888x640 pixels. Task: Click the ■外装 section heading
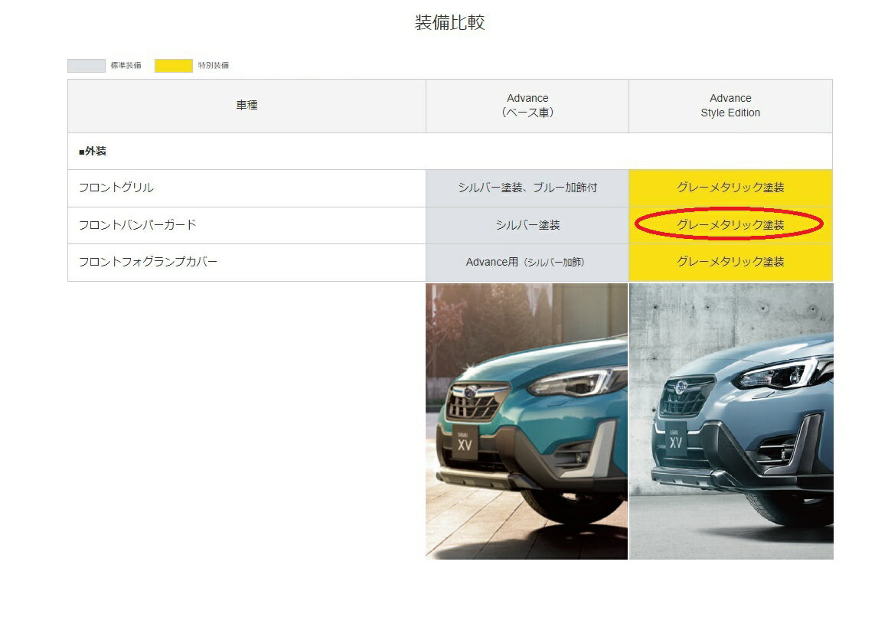tap(93, 152)
